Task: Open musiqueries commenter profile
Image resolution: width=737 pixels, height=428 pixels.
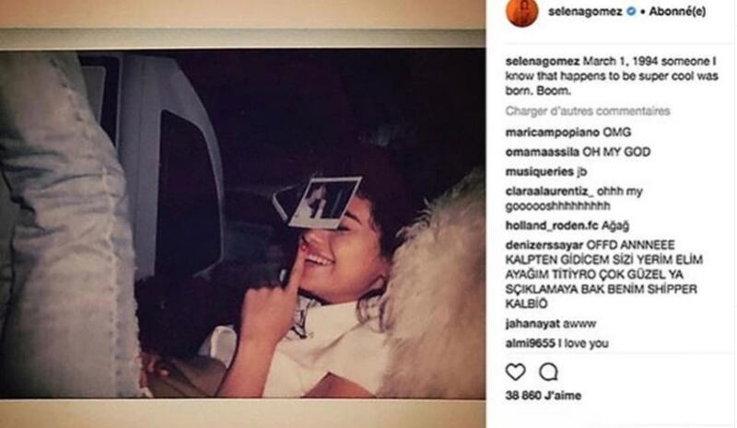Action: click(x=540, y=172)
